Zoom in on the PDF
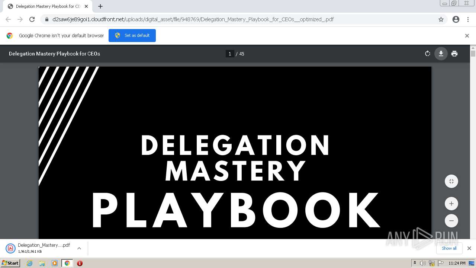The image size is (476, 268). 451,204
